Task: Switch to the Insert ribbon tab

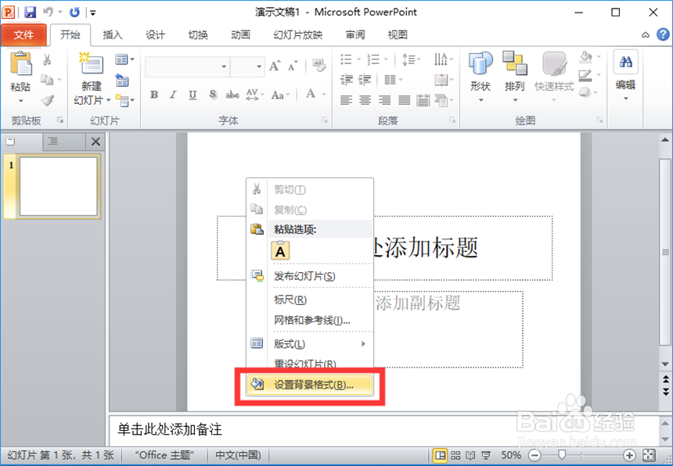Action: (113, 34)
